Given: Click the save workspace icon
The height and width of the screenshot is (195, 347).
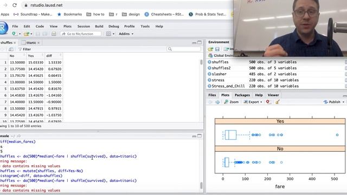Looking at the screenshot, I should [x=217, y=49].
